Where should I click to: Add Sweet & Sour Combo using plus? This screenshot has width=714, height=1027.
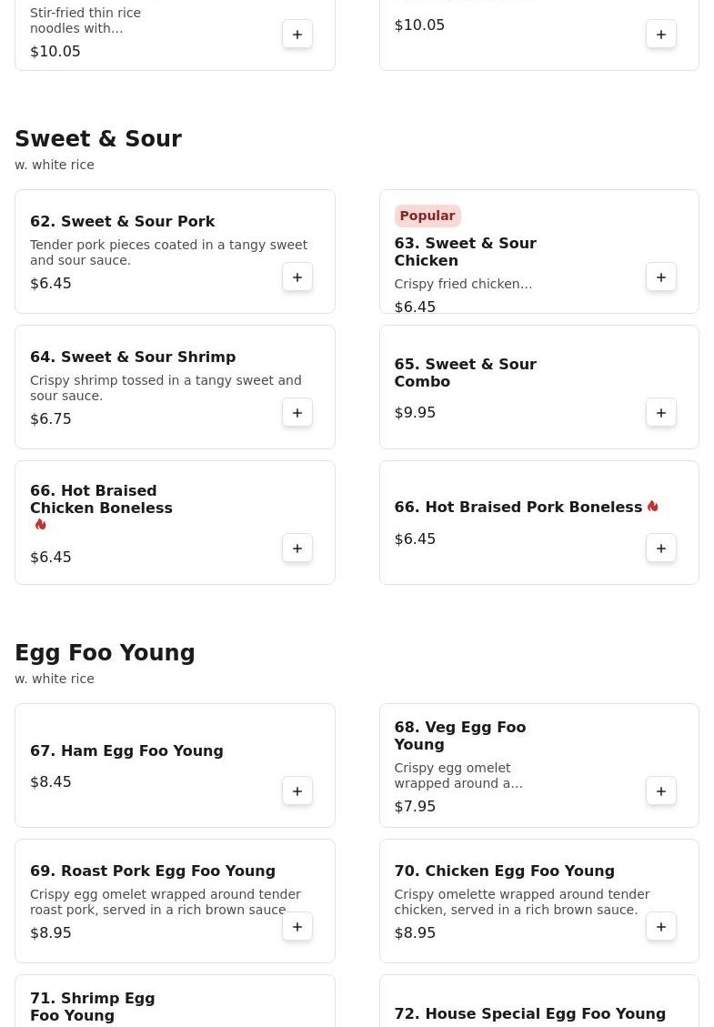tap(661, 412)
